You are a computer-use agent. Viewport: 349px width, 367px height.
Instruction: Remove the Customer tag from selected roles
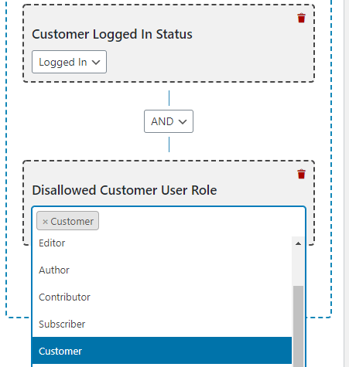[45, 222]
